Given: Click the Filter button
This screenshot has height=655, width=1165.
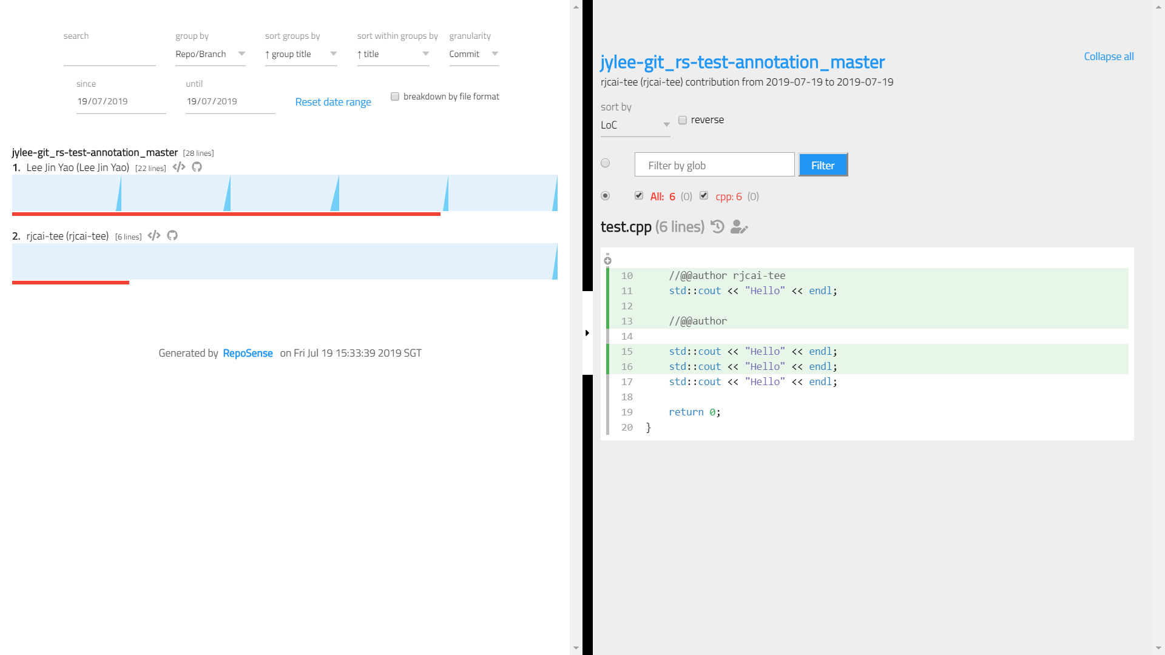Looking at the screenshot, I should (823, 165).
